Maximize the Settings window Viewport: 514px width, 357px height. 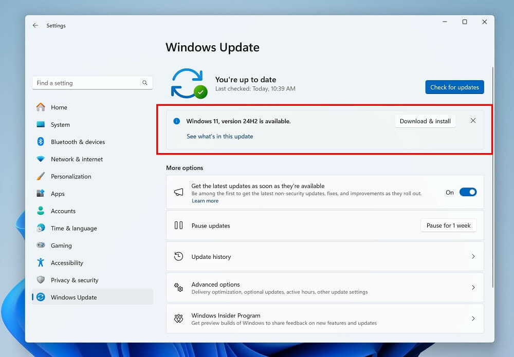tap(465, 22)
